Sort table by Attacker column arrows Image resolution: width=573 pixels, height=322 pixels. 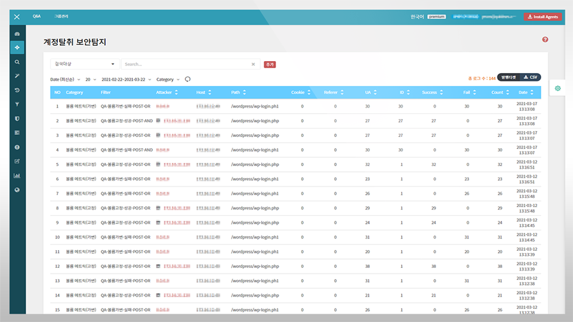click(x=176, y=92)
